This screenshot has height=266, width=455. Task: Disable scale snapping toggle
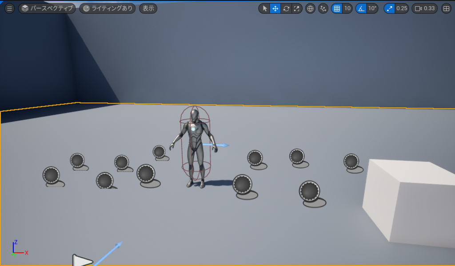pos(389,8)
